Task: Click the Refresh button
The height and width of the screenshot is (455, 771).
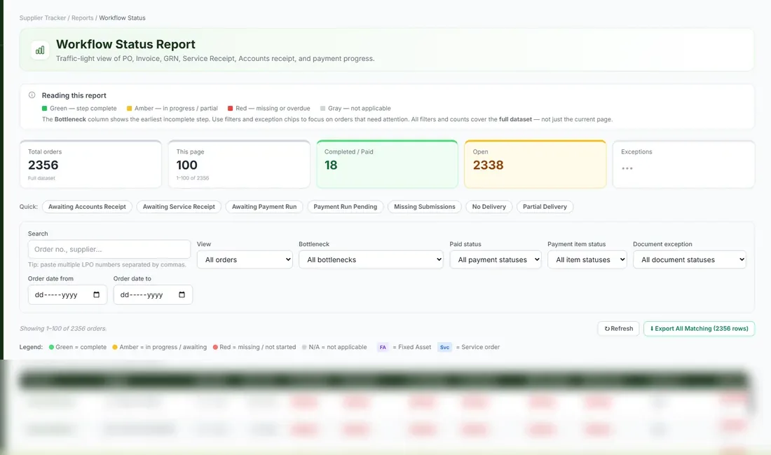Action: pyautogui.click(x=619, y=329)
